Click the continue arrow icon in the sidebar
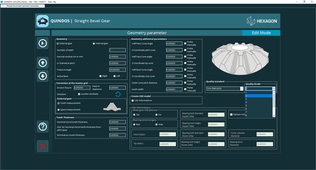The width and height of the screenshot is (316, 170). coord(42,43)
